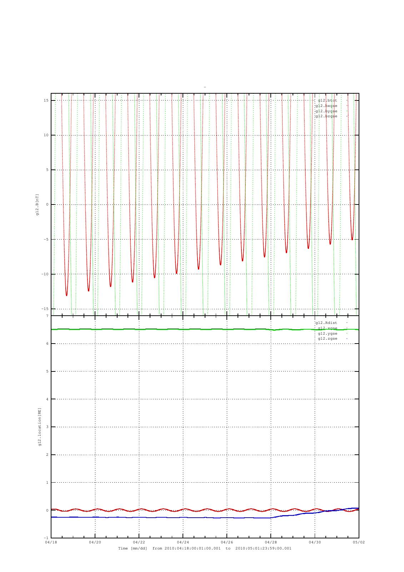Viewport: 404px width, 572px height.
Task: Click the 10 tick label on B axis
Action: (x=46, y=135)
